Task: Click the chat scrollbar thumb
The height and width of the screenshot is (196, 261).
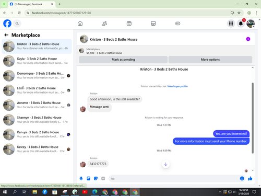Action: [253, 118]
